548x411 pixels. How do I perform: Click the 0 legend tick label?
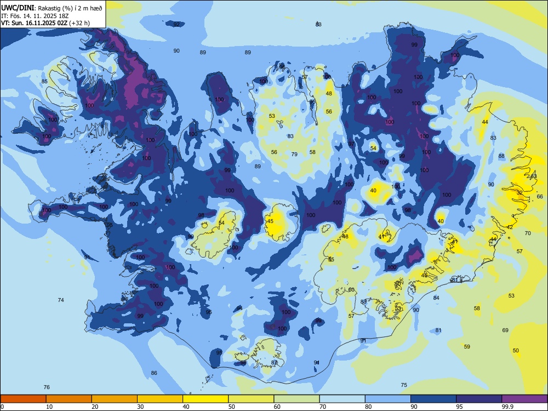coord(2,407)
